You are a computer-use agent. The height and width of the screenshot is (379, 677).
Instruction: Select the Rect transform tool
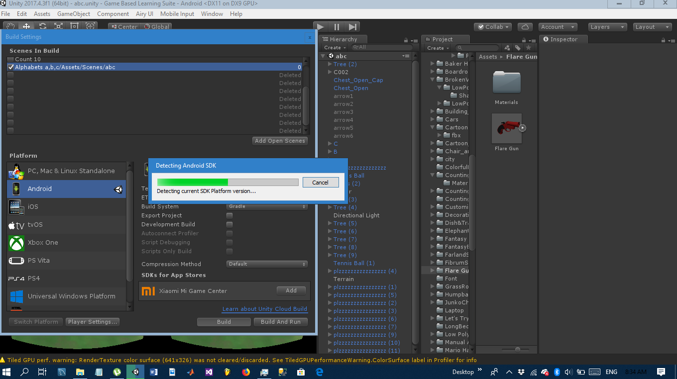coord(74,26)
